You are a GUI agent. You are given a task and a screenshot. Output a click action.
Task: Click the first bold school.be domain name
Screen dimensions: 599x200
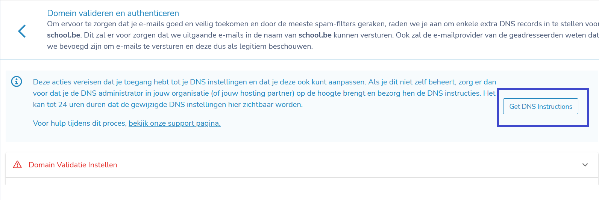point(64,35)
